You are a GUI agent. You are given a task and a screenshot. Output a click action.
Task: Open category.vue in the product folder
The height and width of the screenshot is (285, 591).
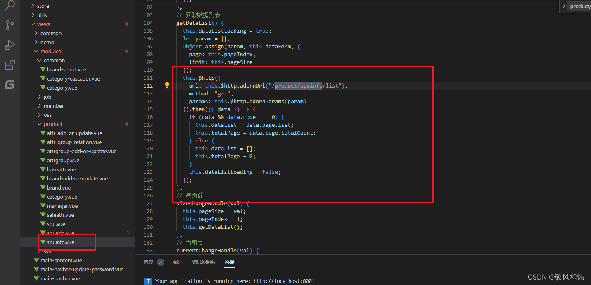tap(62, 197)
